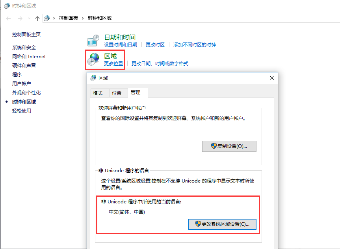340x249 pixels.
Task: Click 更改位置 link
Action: click(x=113, y=64)
